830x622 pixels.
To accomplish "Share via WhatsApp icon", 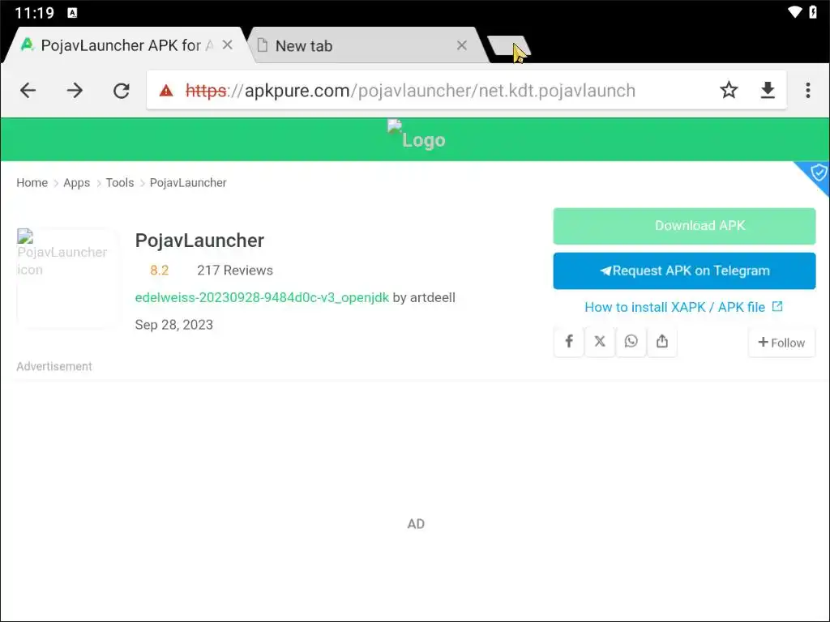I will pyautogui.click(x=631, y=342).
